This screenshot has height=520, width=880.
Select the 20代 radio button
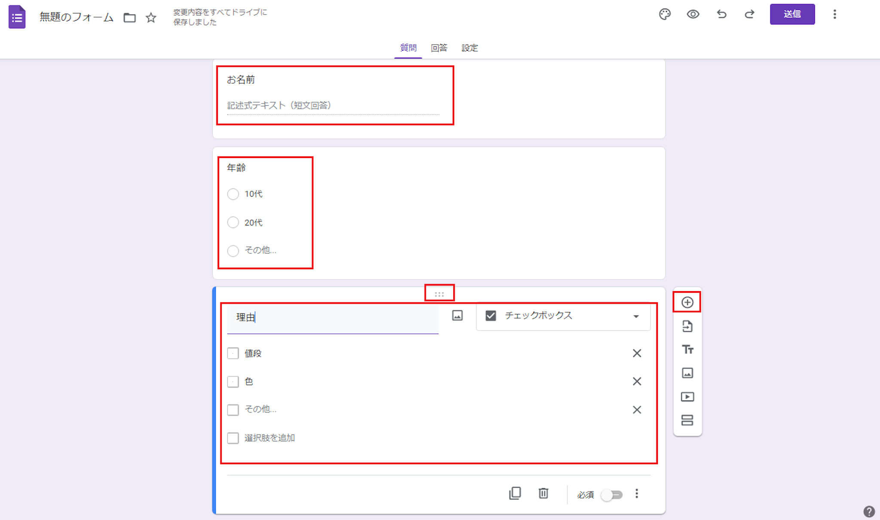(x=233, y=222)
